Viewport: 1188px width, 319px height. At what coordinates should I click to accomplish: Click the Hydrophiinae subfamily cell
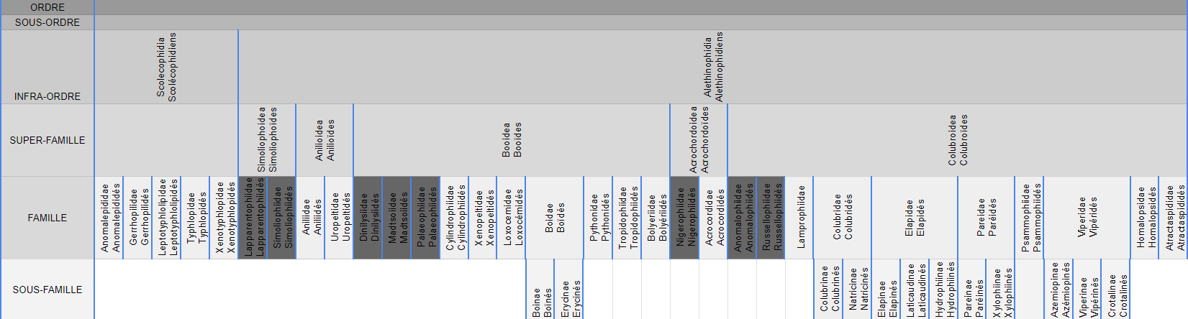(943, 290)
